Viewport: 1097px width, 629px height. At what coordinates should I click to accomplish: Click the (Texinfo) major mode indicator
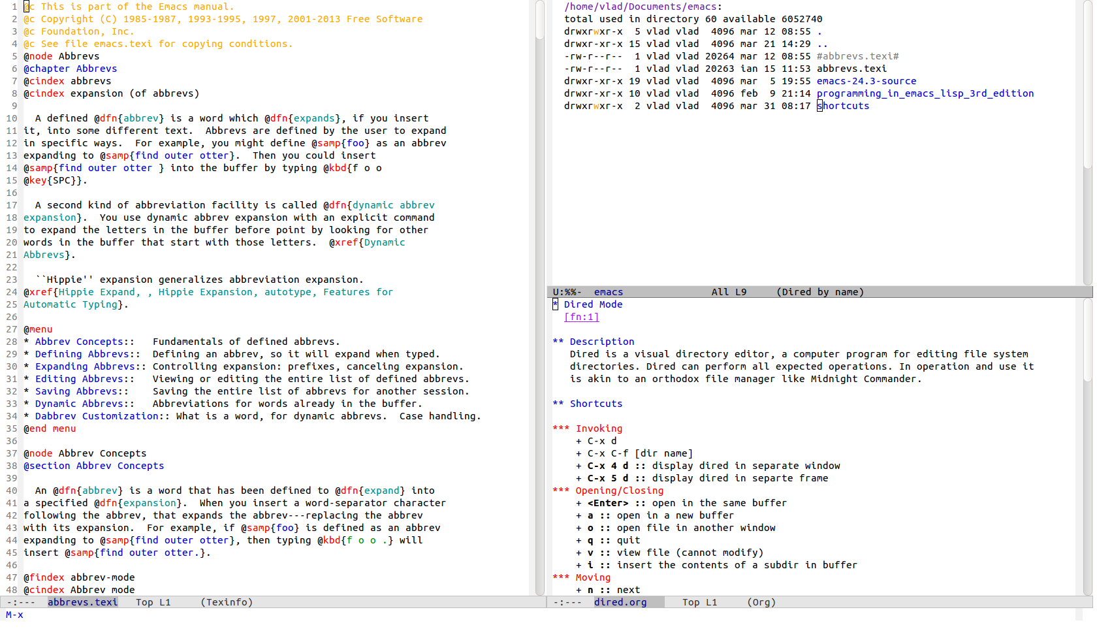click(227, 602)
